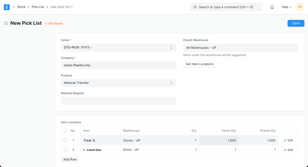Go to Stock in breadcrumb
Image resolution: width=308 pixels, height=167 pixels.
(21, 7)
